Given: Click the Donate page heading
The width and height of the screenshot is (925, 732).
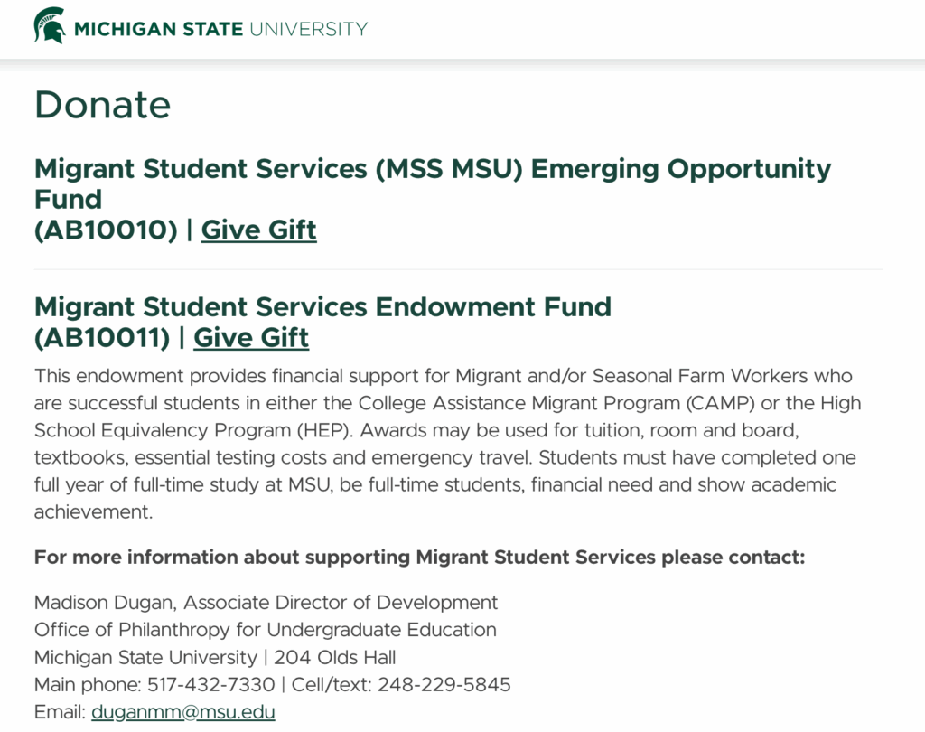Looking at the screenshot, I should click(x=102, y=105).
